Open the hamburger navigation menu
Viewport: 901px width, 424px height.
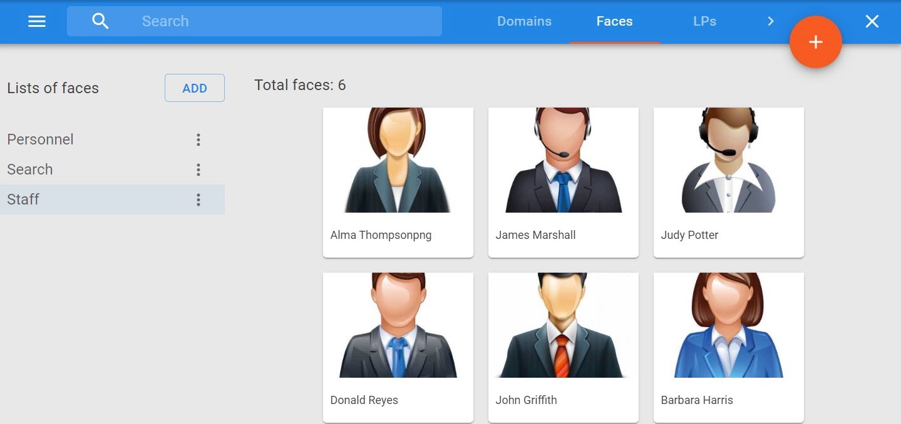(37, 21)
